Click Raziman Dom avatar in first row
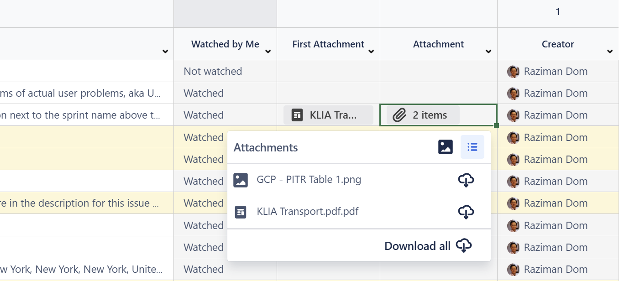 tap(513, 72)
